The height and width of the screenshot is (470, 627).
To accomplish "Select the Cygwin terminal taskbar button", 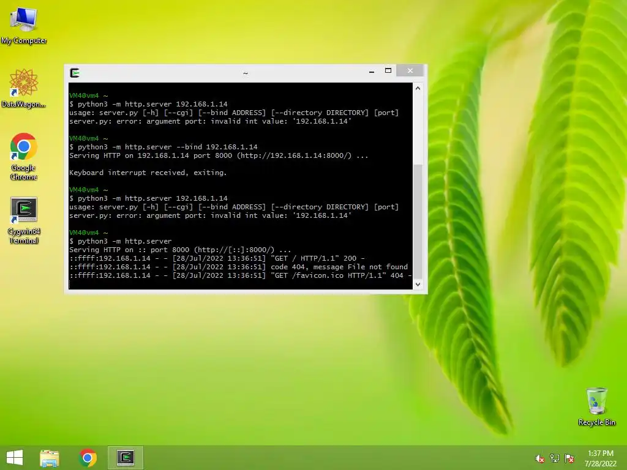I will (126, 458).
